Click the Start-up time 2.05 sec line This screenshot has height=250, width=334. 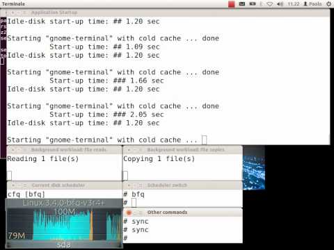point(106,115)
